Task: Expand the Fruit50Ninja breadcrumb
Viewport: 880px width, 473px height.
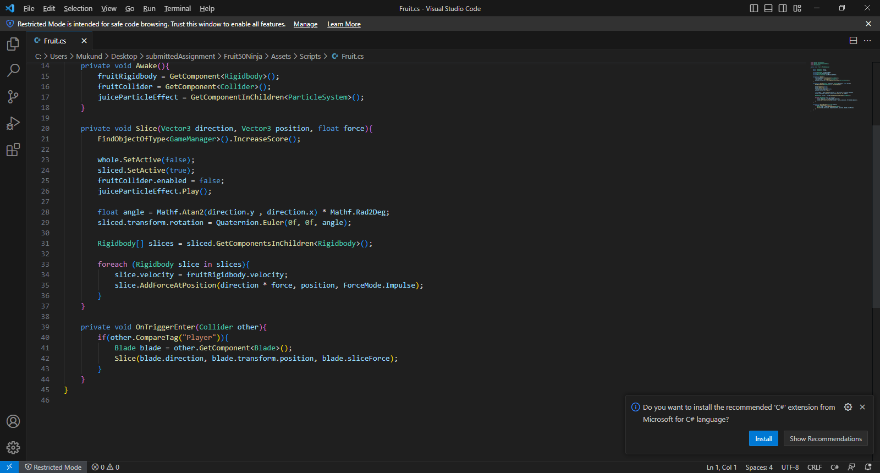Action: point(243,56)
